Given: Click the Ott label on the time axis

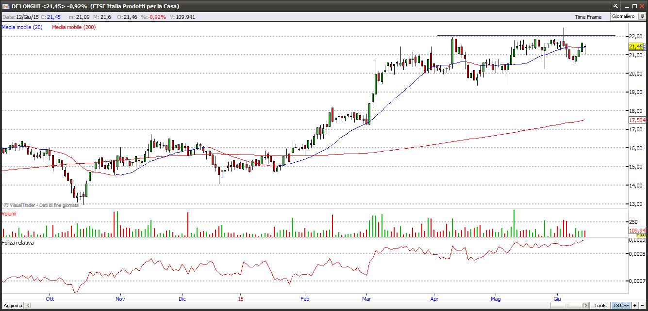Looking at the screenshot, I should point(49,299).
